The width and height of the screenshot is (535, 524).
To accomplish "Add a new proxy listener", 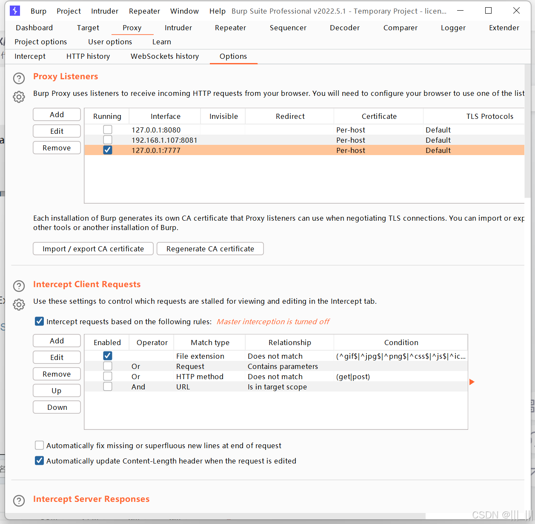I will (x=57, y=115).
